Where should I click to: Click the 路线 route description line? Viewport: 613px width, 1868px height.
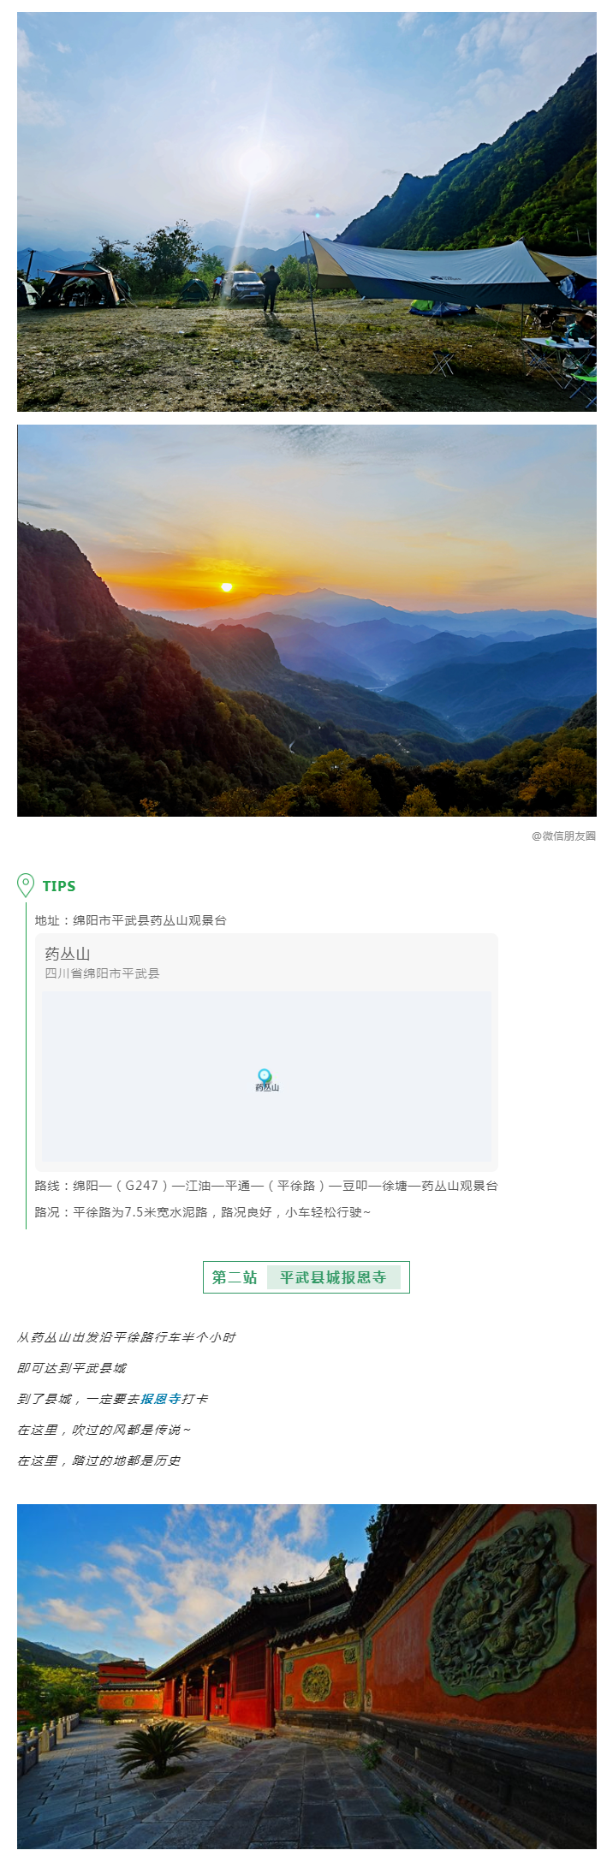(266, 1186)
